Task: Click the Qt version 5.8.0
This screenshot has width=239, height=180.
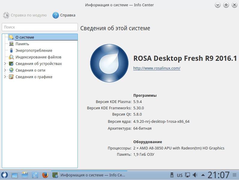Action: [137, 114]
